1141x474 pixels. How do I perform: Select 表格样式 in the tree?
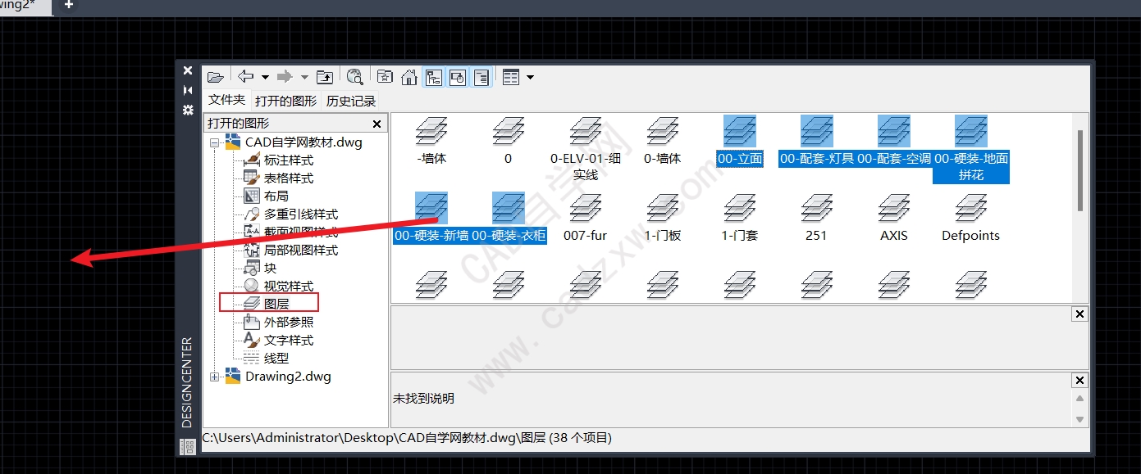pyautogui.click(x=289, y=178)
